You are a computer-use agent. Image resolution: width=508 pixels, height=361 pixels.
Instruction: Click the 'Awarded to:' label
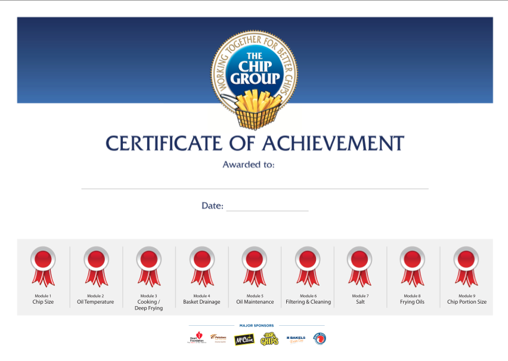(x=249, y=165)
